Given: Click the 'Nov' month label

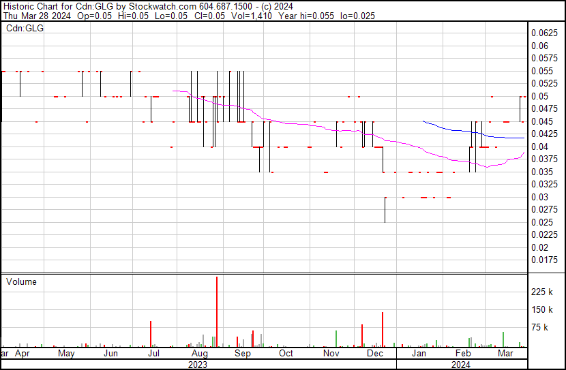Looking at the screenshot, I should click(331, 354).
